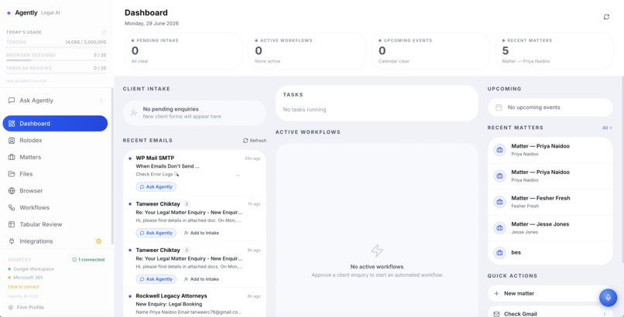Open Ask Agently in the sidebar
The image size is (624, 317).
tap(56, 101)
